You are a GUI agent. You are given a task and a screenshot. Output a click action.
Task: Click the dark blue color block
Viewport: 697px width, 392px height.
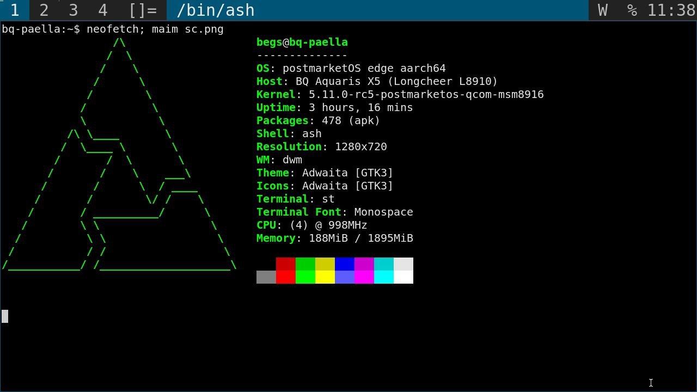click(345, 264)
